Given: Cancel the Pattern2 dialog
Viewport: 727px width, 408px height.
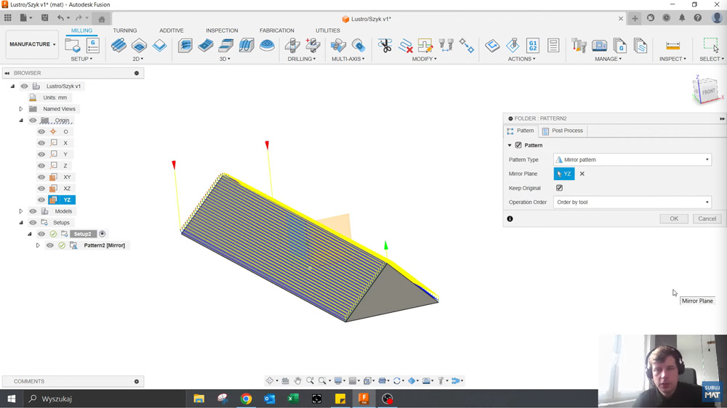Looking at the screenshot, I should pyautogui.click(x=707, y=219).
